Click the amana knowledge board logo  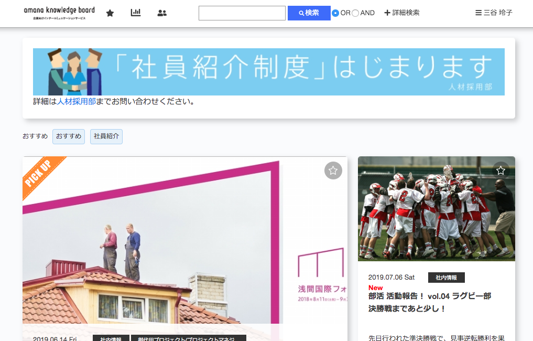[x=59, y=13]
